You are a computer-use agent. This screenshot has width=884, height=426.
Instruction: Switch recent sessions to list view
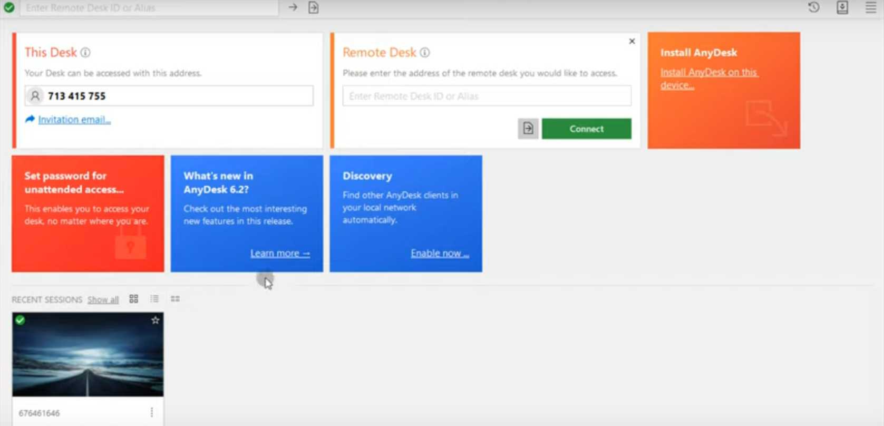[x=154, y=299]
